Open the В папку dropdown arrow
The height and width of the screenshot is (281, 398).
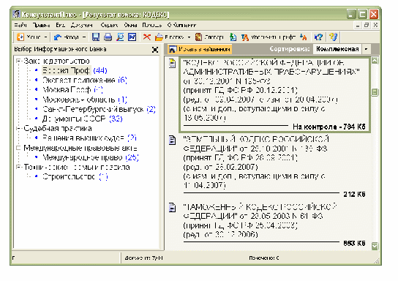pyautogui.click(x=189, y=37)
